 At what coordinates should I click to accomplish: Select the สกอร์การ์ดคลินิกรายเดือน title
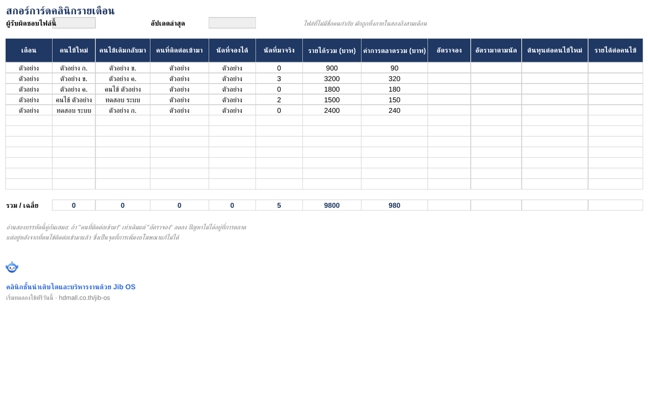60,10
